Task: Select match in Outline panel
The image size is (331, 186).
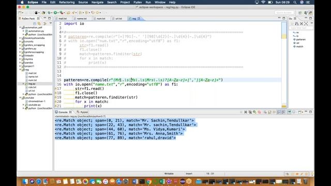Action: pos(299,47)
